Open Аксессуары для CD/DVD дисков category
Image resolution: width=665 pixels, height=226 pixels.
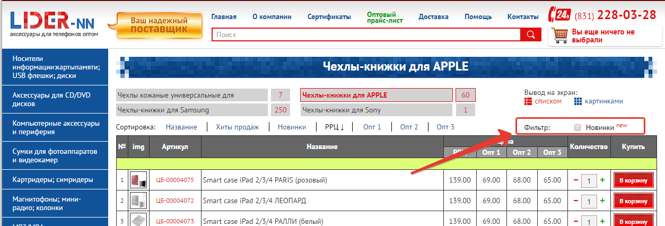coord(55,100)
